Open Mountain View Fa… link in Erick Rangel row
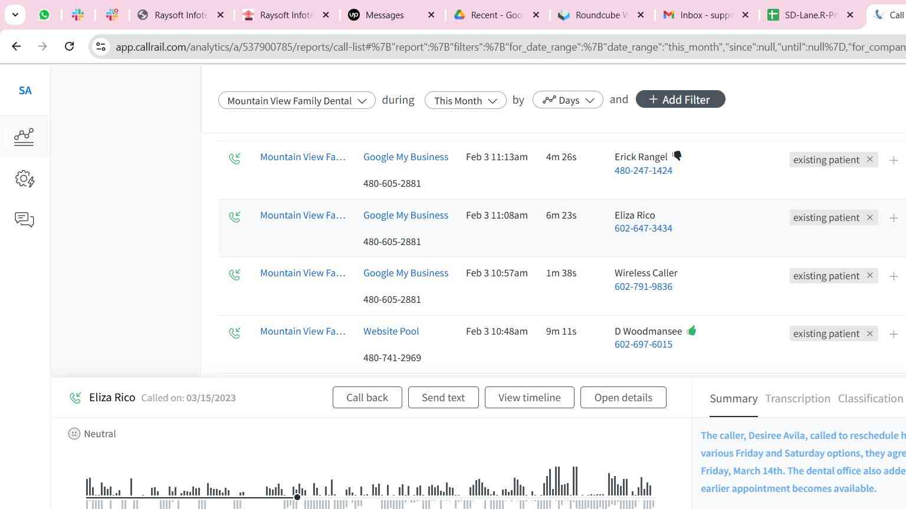This screenshot has width=906, height=509. point(303,157)
